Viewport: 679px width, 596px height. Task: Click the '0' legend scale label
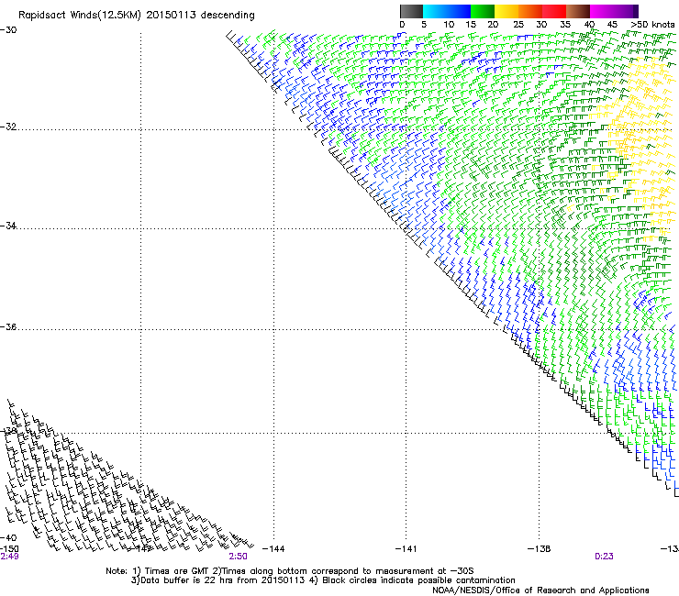point(402,25)
